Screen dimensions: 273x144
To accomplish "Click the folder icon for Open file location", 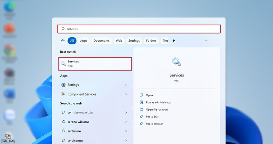I will click(x=141, y=109).
